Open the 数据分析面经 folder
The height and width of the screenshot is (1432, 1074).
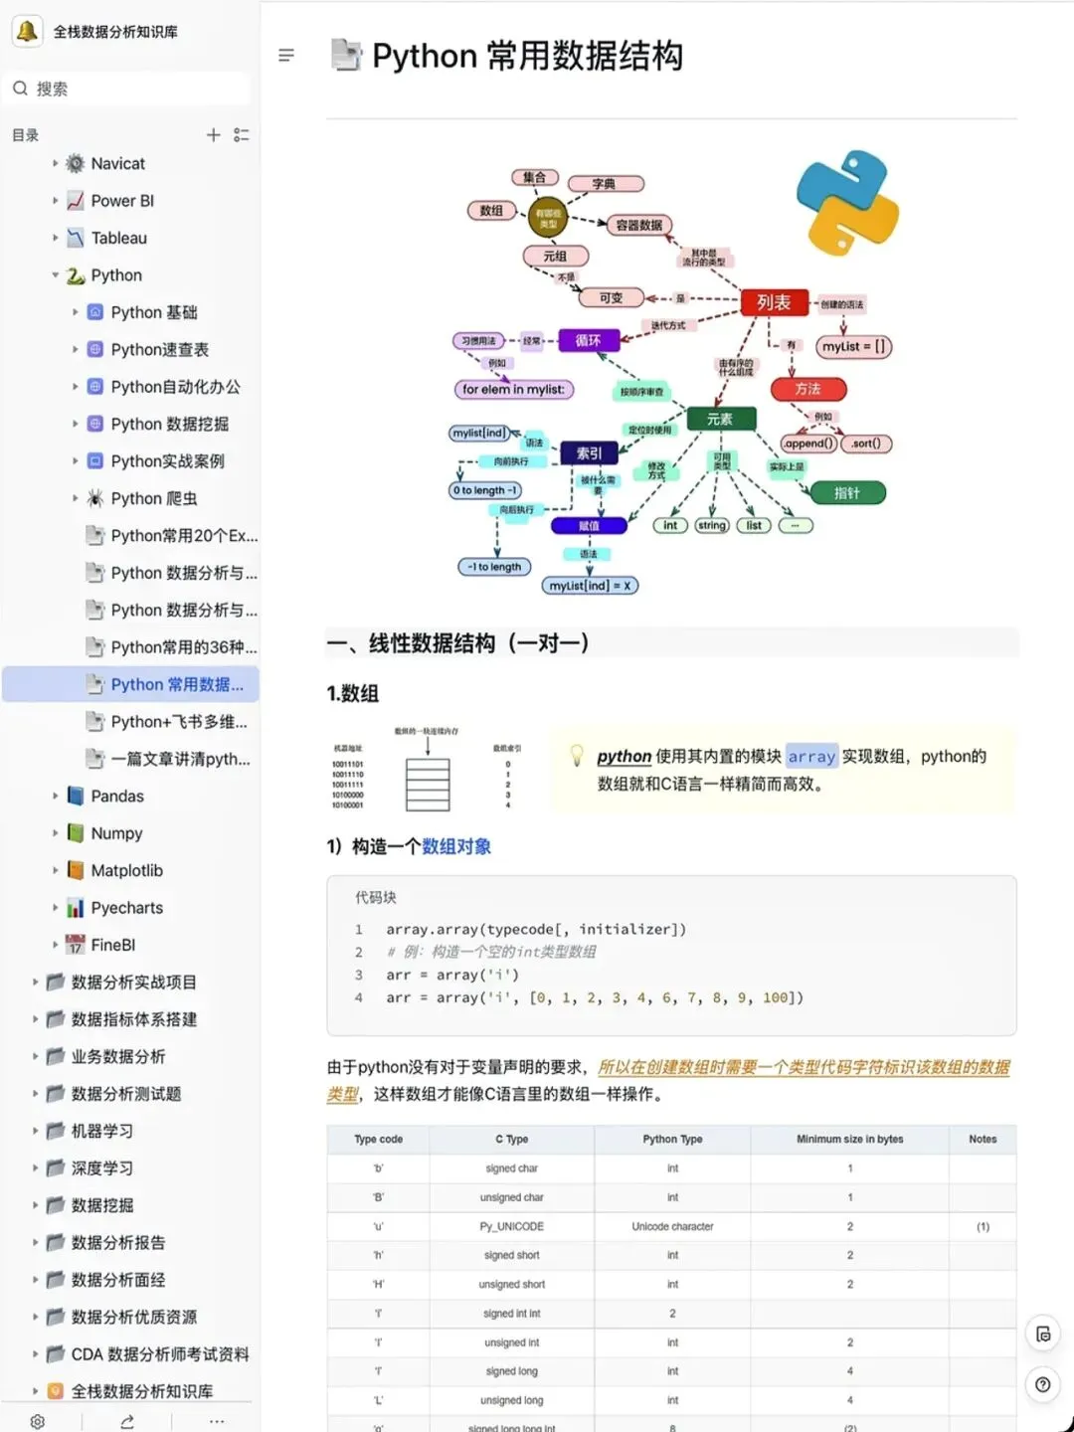pyautogui.click(x=118, y=1280)
